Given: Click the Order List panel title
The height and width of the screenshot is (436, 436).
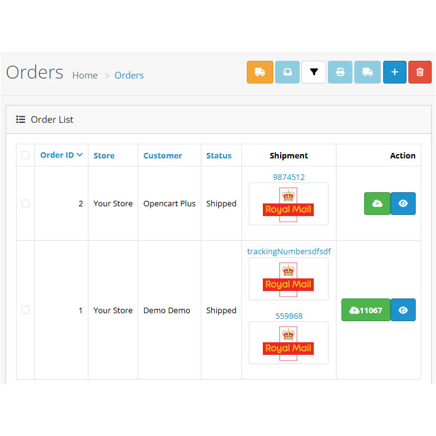Looking at the screenshot, I should [52, 120].
